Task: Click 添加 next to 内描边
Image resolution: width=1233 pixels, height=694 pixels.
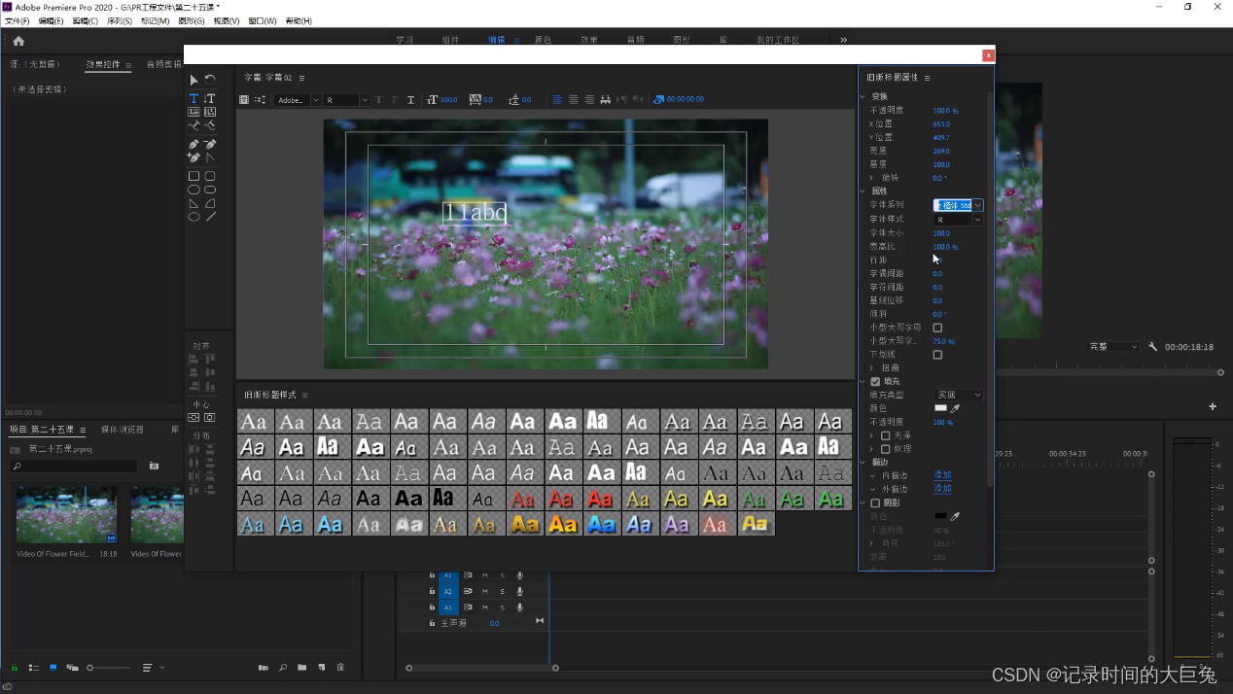Action: (942, 475)
